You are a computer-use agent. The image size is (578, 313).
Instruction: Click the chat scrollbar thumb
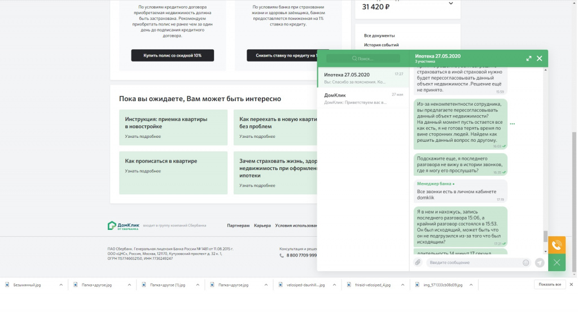pos(546,236)
